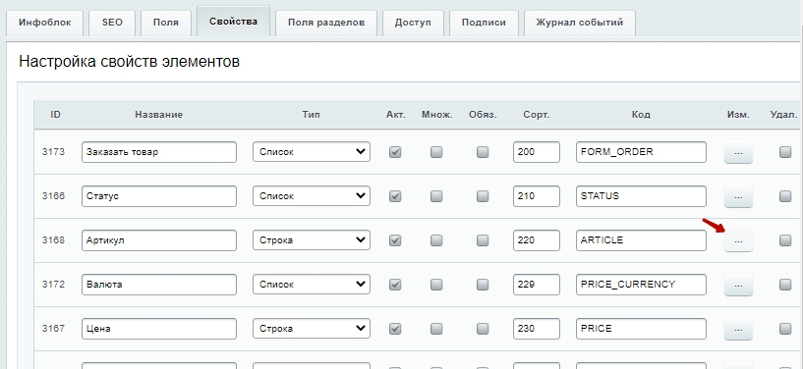Open the Поля разделов tab
The height and width of the screenshot is (369, 803).
326,23
